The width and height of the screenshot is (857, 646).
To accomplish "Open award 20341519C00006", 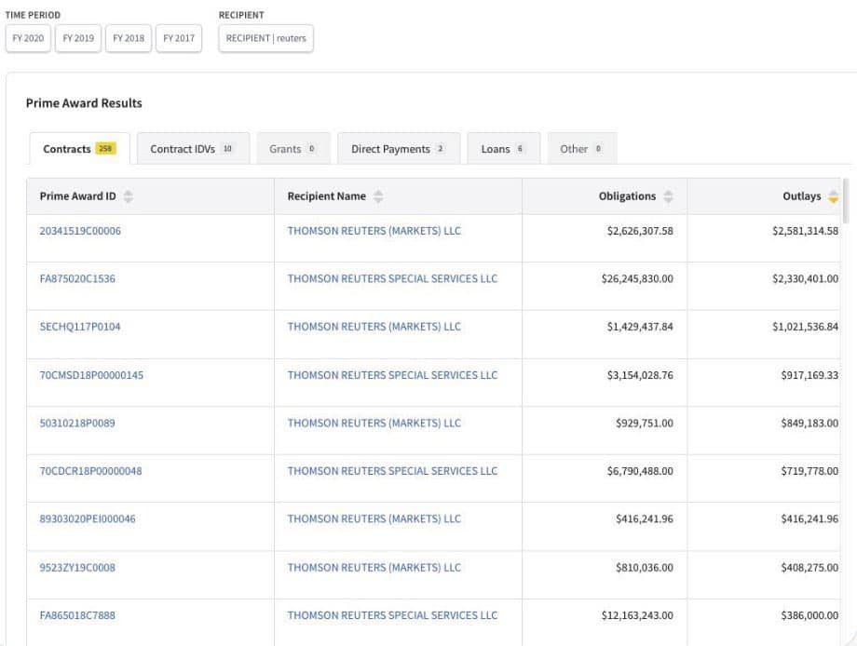I will [x=80, y=231].
